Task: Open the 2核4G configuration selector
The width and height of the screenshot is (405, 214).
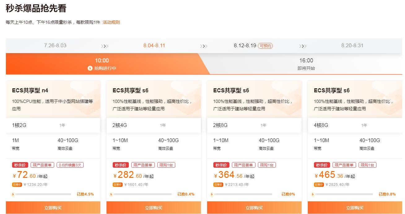Action: [x=154, y=125]
